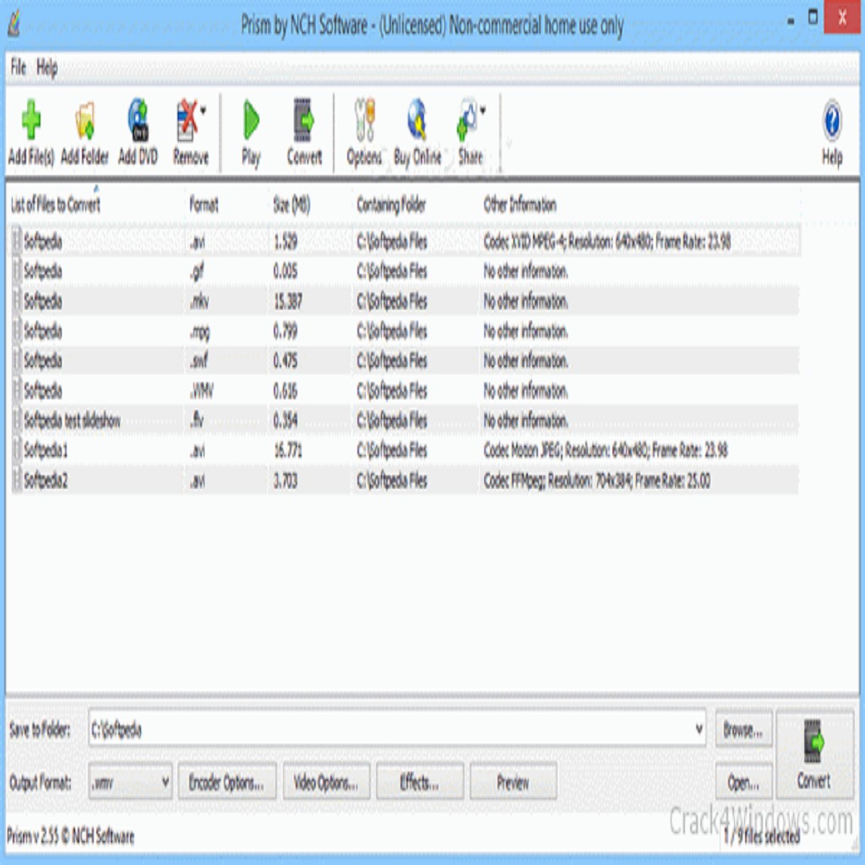Viewport: 865px width, 865px height.
Task: Click the large Convert button at bottom right
Action: [814, 754]
